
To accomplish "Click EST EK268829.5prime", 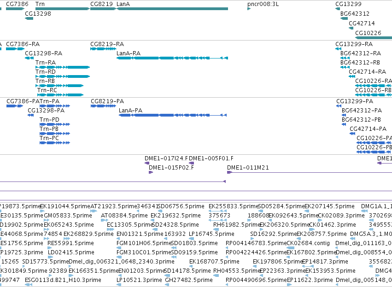I will click(67, 239).
